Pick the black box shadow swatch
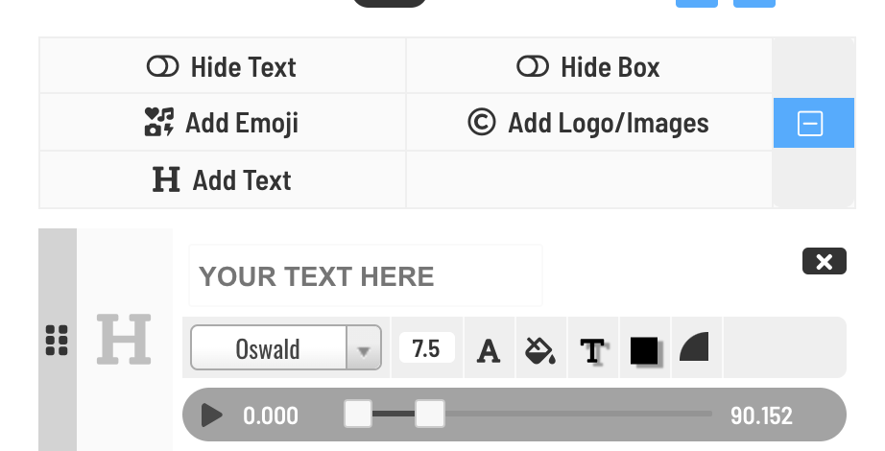The image size is (885, 451). 645,350
